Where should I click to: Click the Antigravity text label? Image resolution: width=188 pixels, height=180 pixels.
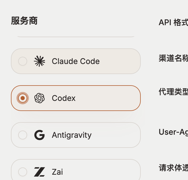pyautogui.click(x=72, y=135)
